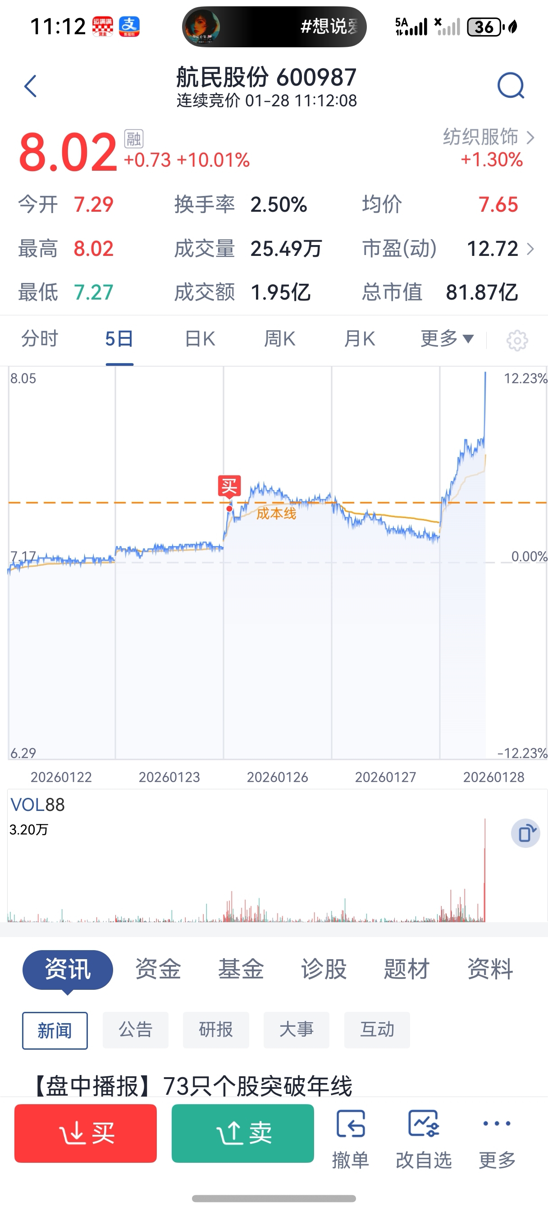Viewport: 548px width, 1211px height.
Task: Expand the 更多 chart period dropdown
Action: point(447,338)
